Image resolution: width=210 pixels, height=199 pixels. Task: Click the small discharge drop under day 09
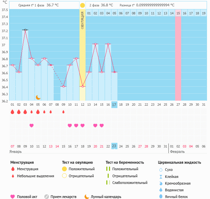click(63, 112)
